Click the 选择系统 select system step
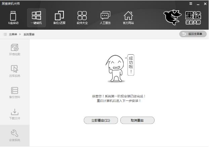The height and width of the screenshot is (147, 209). click(14, 71)
